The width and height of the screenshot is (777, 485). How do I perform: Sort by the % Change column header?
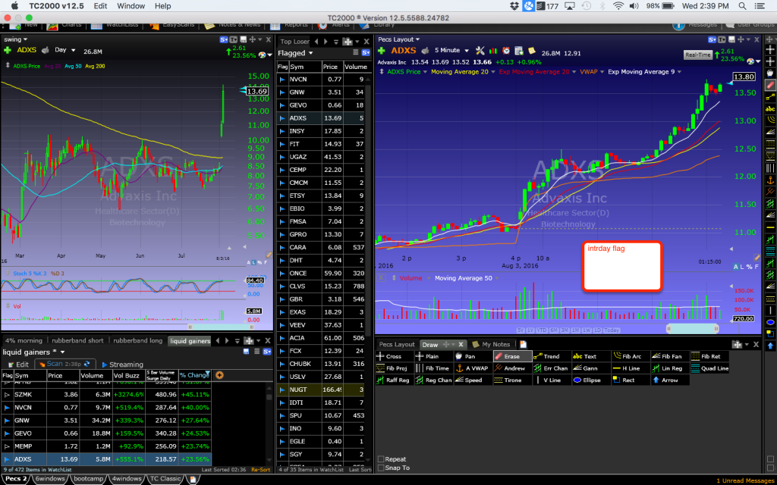[195, 375]
